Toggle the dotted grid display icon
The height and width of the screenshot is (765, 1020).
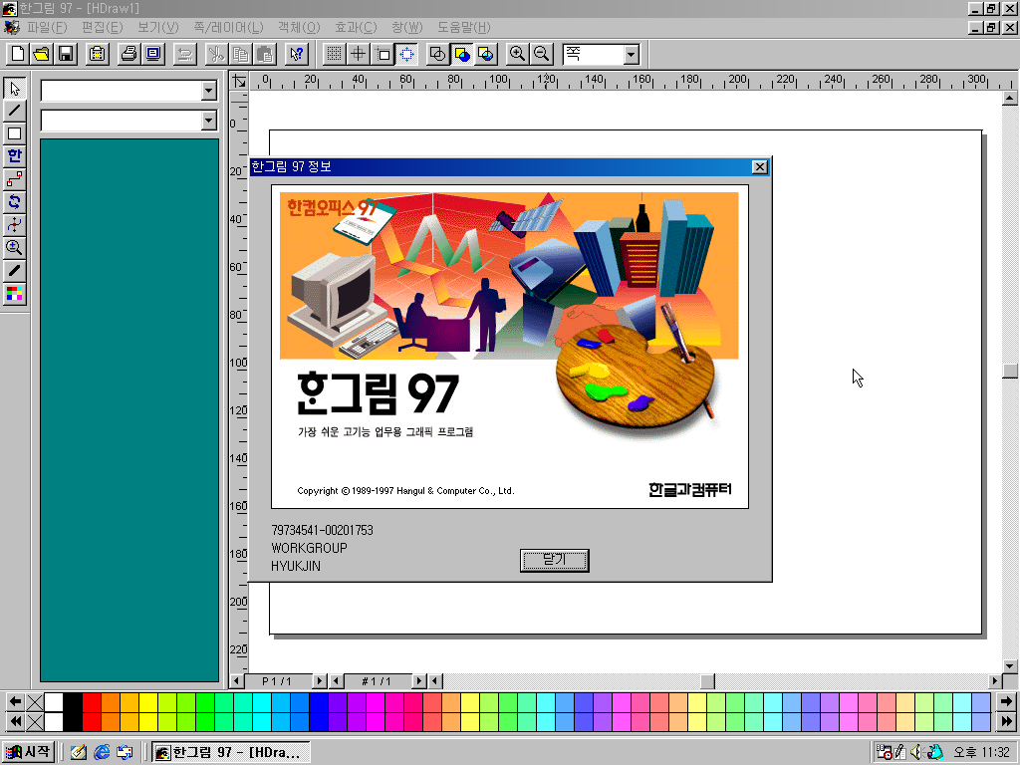(x=334, y=54)
